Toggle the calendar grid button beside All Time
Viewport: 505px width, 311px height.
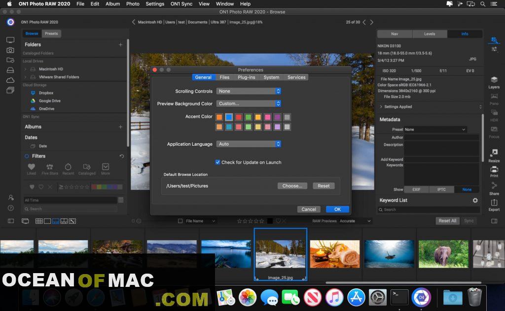121,200
